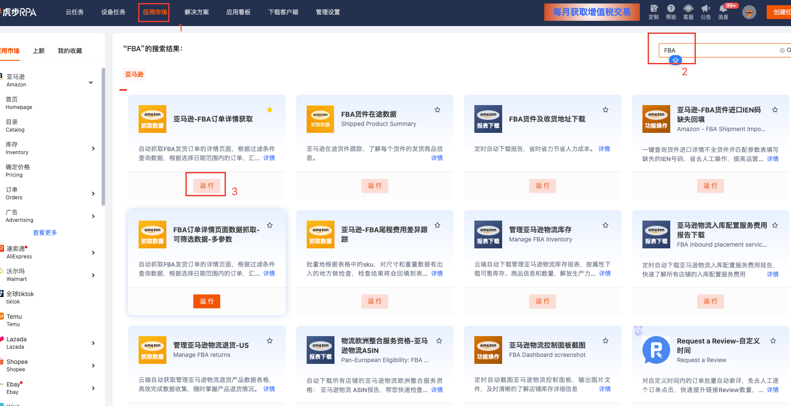Open the 客服 customer service icon
This screenshot has height=406, width=791.
688,12
